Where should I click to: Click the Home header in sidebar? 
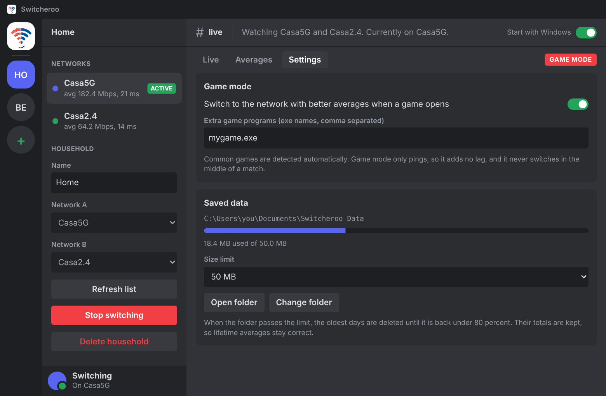click(x=63, y=32)
